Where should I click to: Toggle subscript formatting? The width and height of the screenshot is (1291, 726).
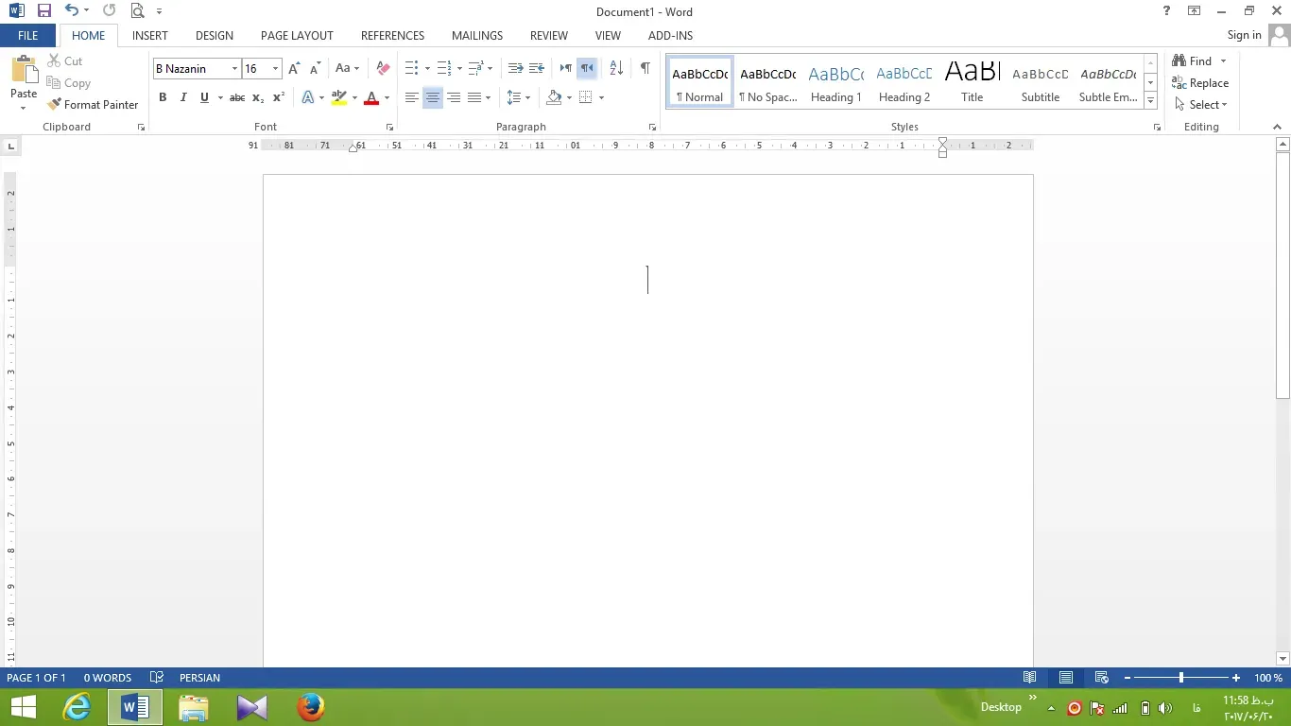[x=258, y=97]
